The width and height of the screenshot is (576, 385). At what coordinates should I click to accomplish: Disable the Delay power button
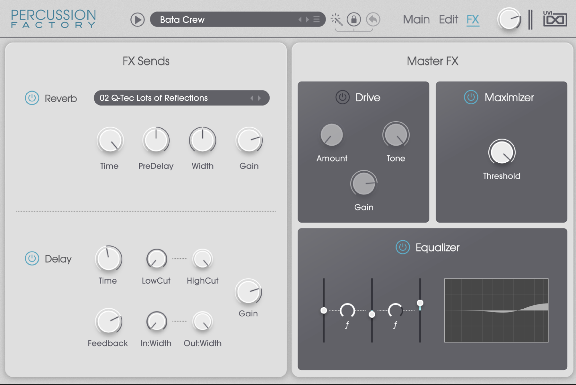(32, 259)
